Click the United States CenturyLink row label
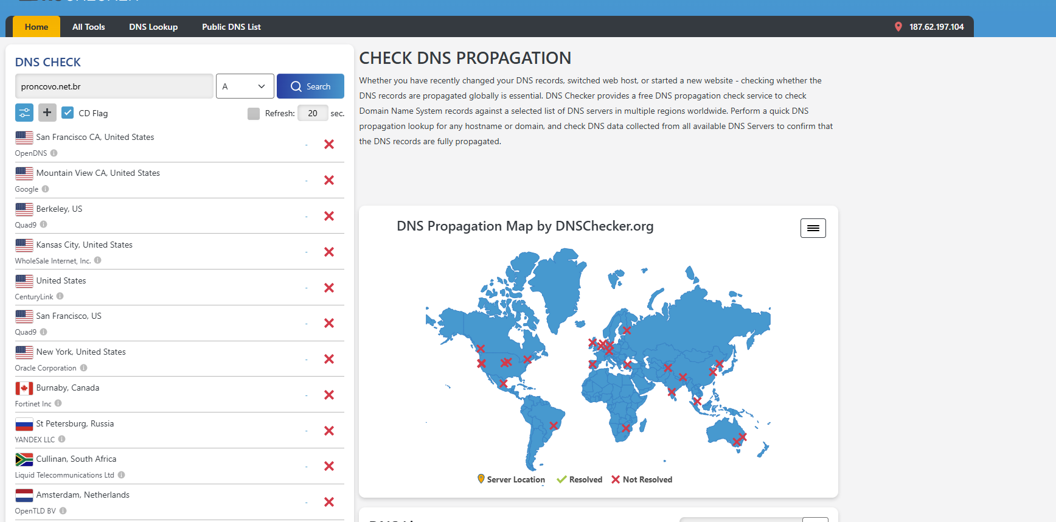The width and height of the screenshot is (1056, 522). 61,280
